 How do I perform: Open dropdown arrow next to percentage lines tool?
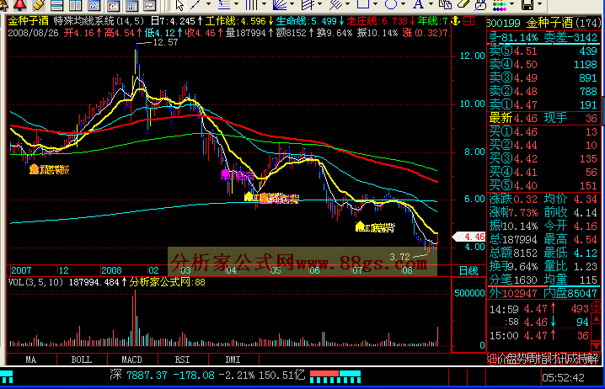236,3
